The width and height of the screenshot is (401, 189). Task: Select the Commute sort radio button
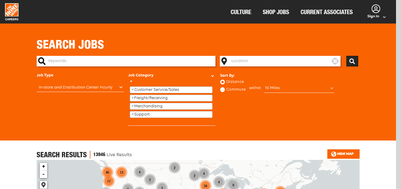(223, 90)
